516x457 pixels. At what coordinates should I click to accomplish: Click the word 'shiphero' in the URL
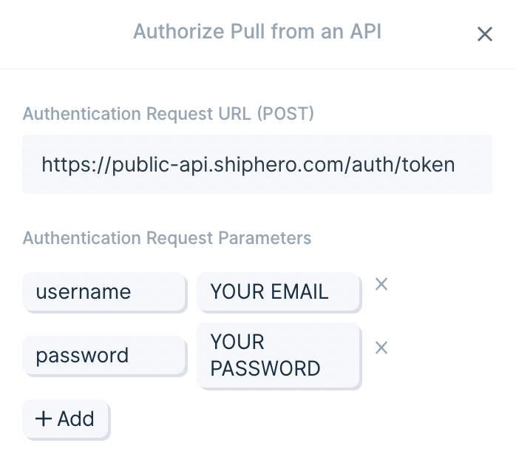252,165
